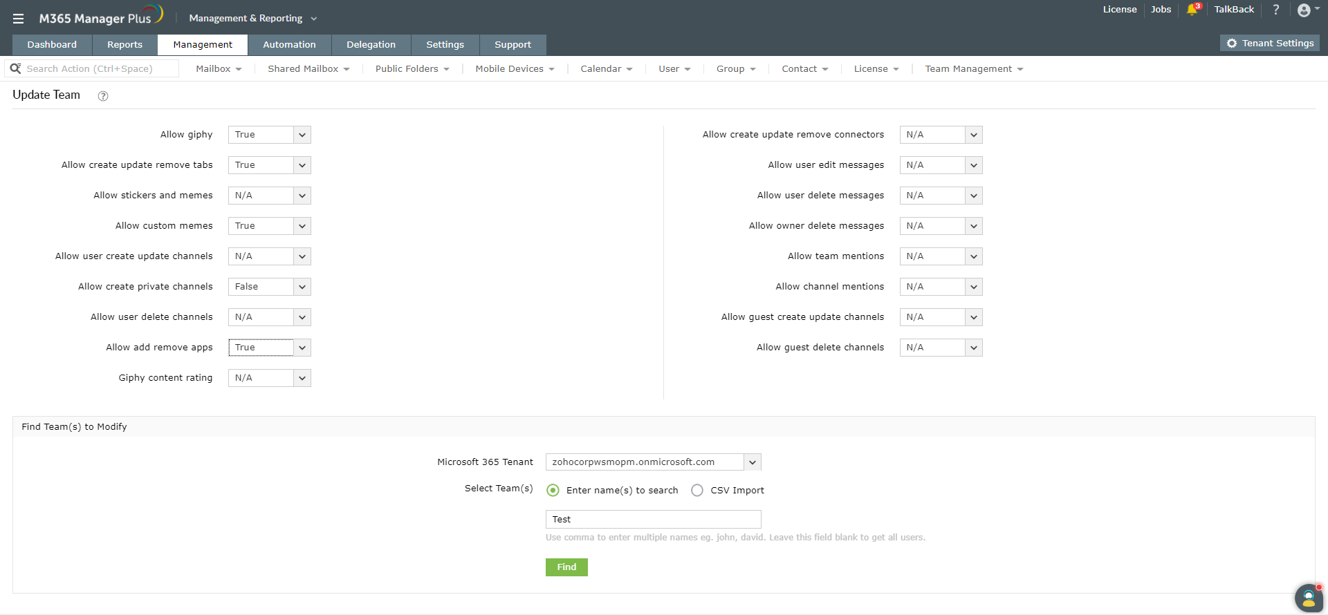Open the Delegation tab
This screenshot has height=615, width=1328.
point(371,45)
